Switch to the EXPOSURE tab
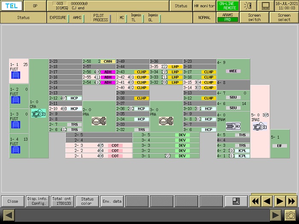The width and height of the screenshot is (299, 224). [x=58, y=17]
